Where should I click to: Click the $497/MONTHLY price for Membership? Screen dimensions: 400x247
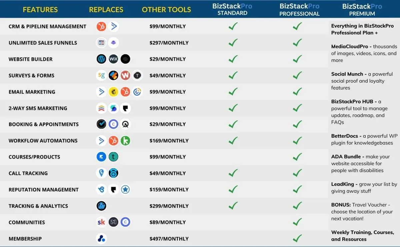click(x=169, y=239)
